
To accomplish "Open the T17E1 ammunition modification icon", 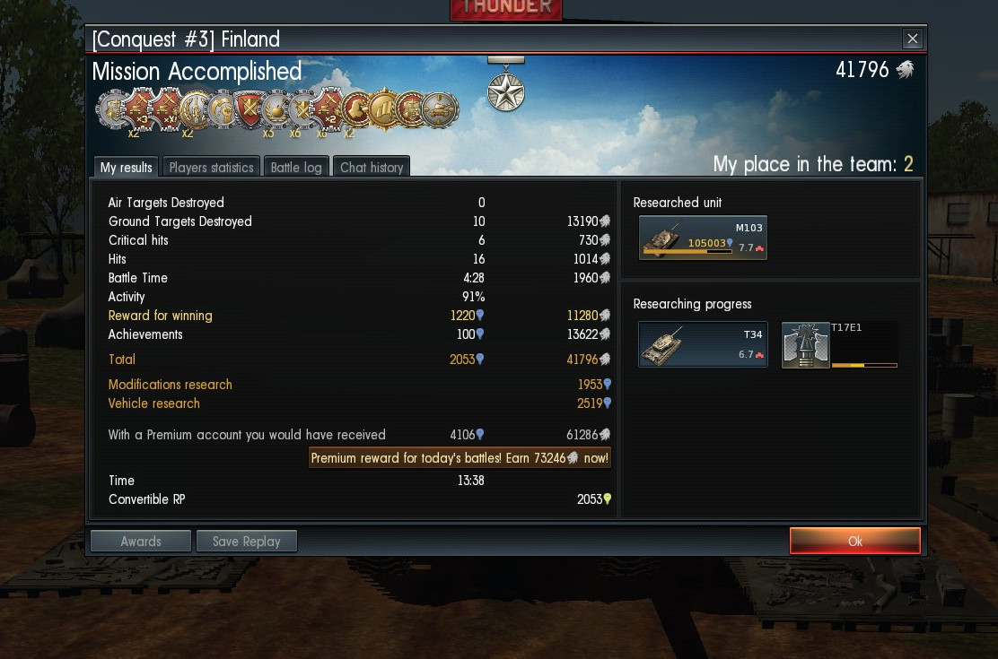I will tap(805, 344).
